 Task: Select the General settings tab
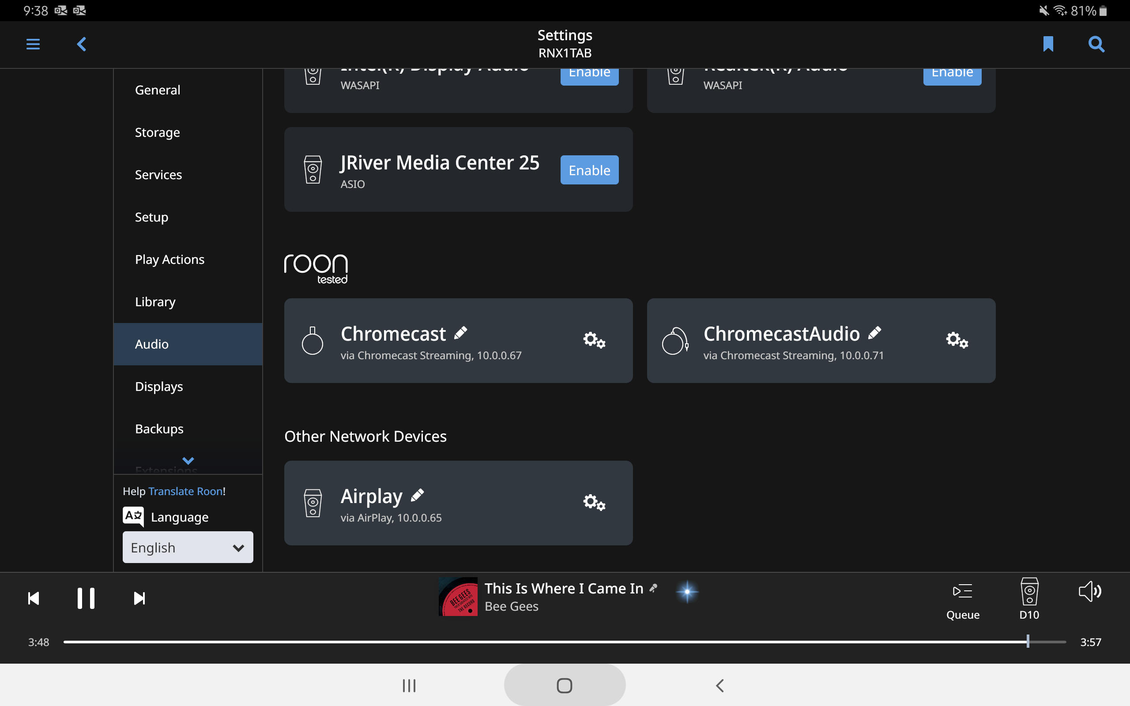pos(188,90)
